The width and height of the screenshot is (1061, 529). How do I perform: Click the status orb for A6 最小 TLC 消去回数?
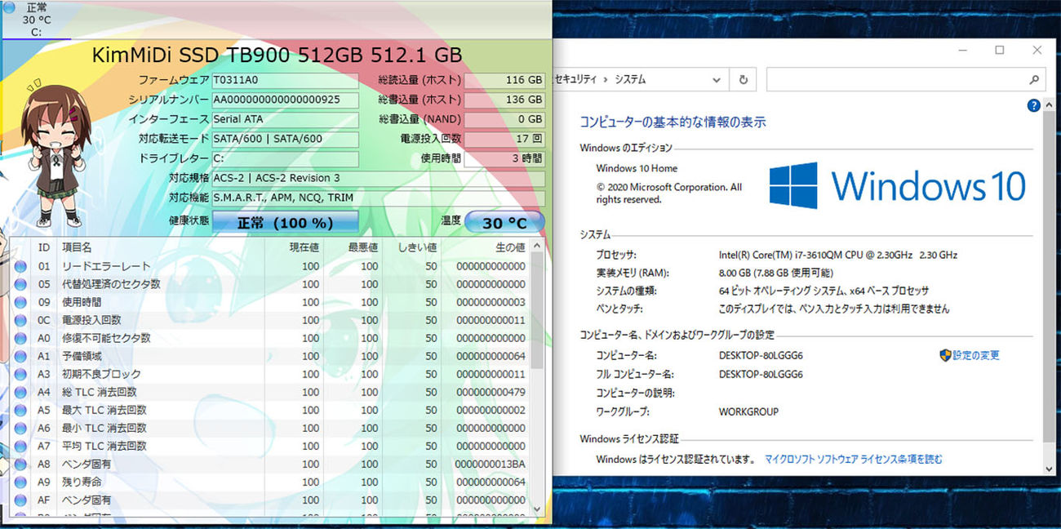click(20, 428)
